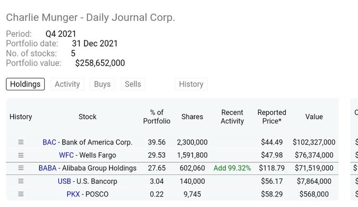
Task: Click the Add 99.32% activity text
Action: (x=232, y=168)
